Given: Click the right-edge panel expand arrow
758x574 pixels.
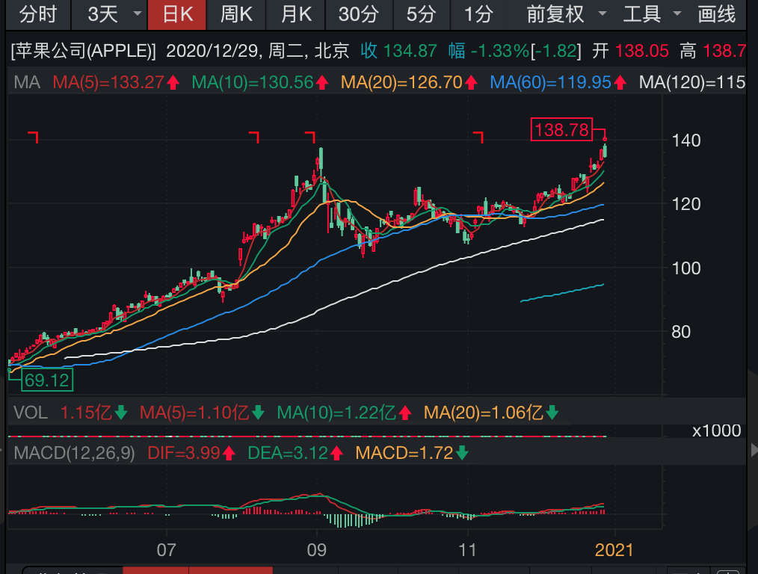Looking at the screenshot, I should point(754,450).
